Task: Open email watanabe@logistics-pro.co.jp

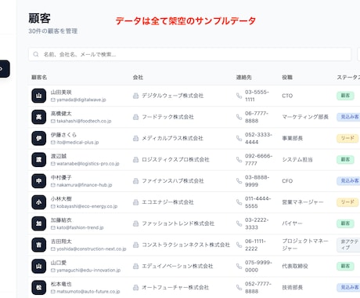Action: [88, 164]
